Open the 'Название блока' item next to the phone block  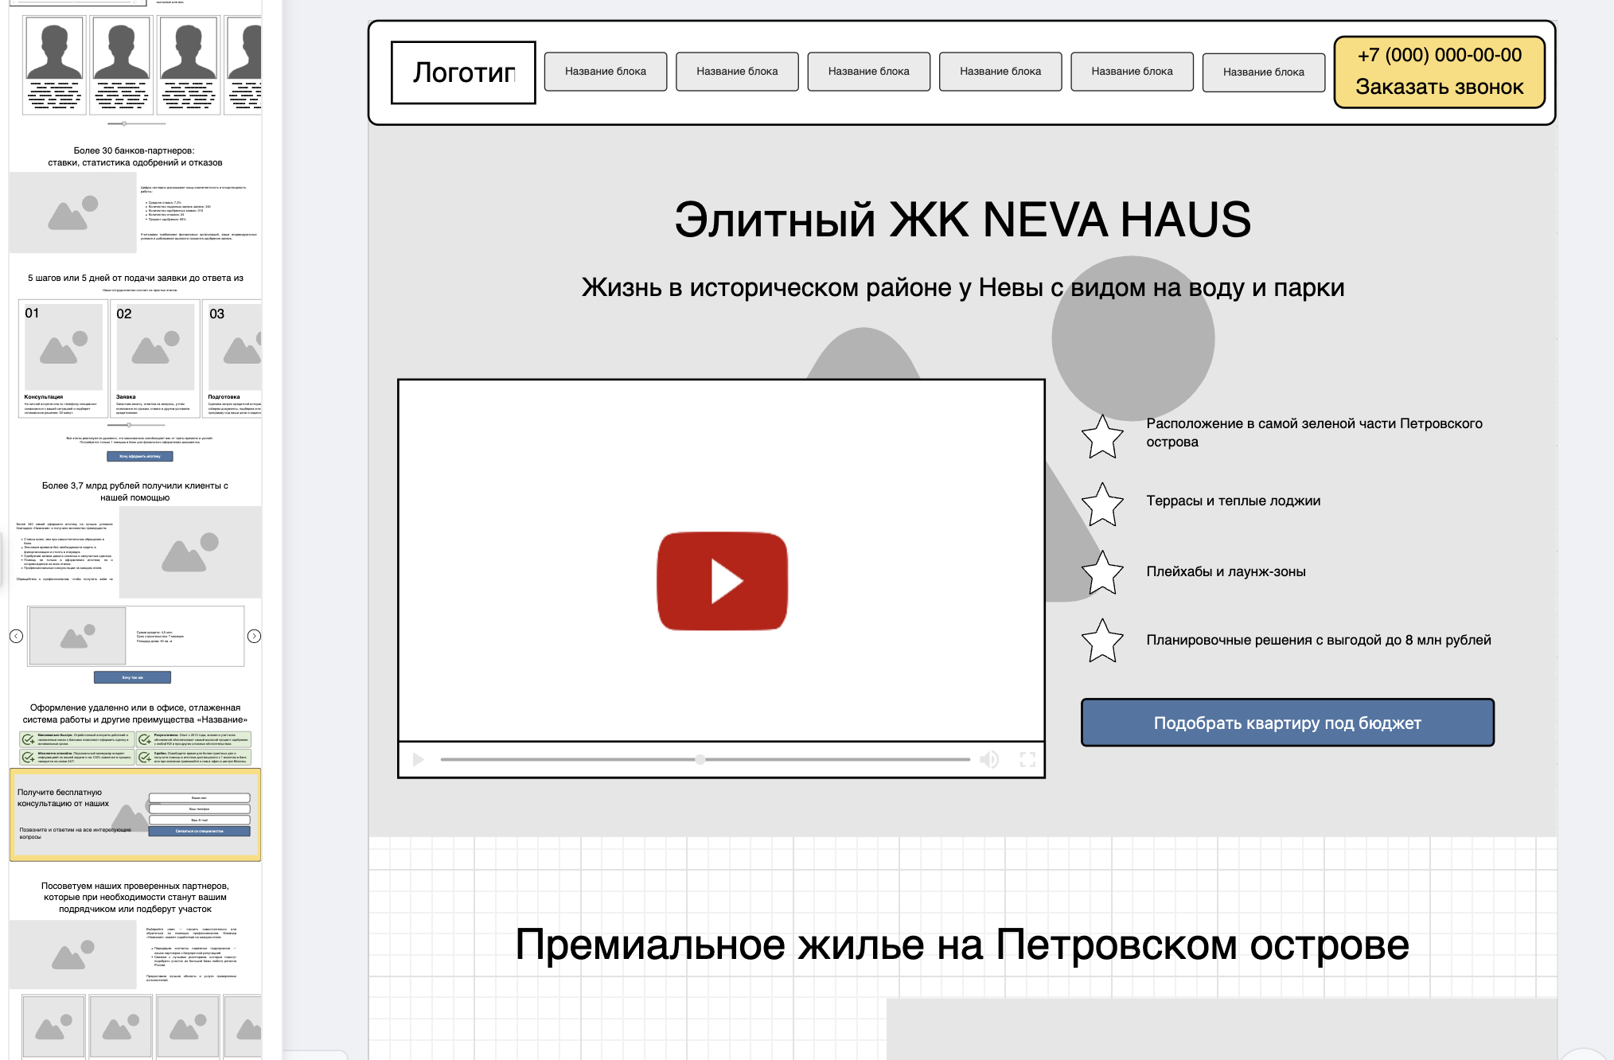coord(1264,72)
